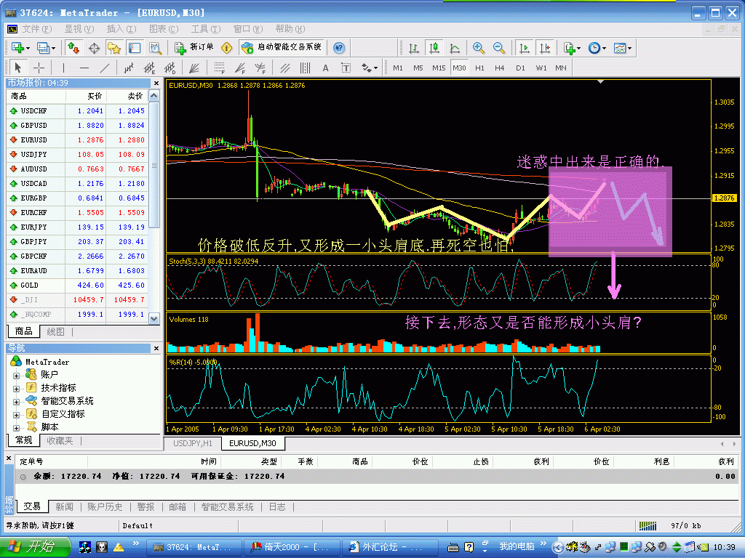Draw a horizontal line tool

click(x=84, y=68)
